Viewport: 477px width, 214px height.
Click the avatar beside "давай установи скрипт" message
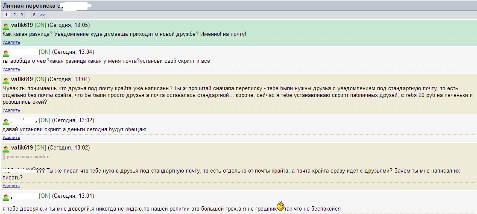pyautogui.click(x=6, y=121)
